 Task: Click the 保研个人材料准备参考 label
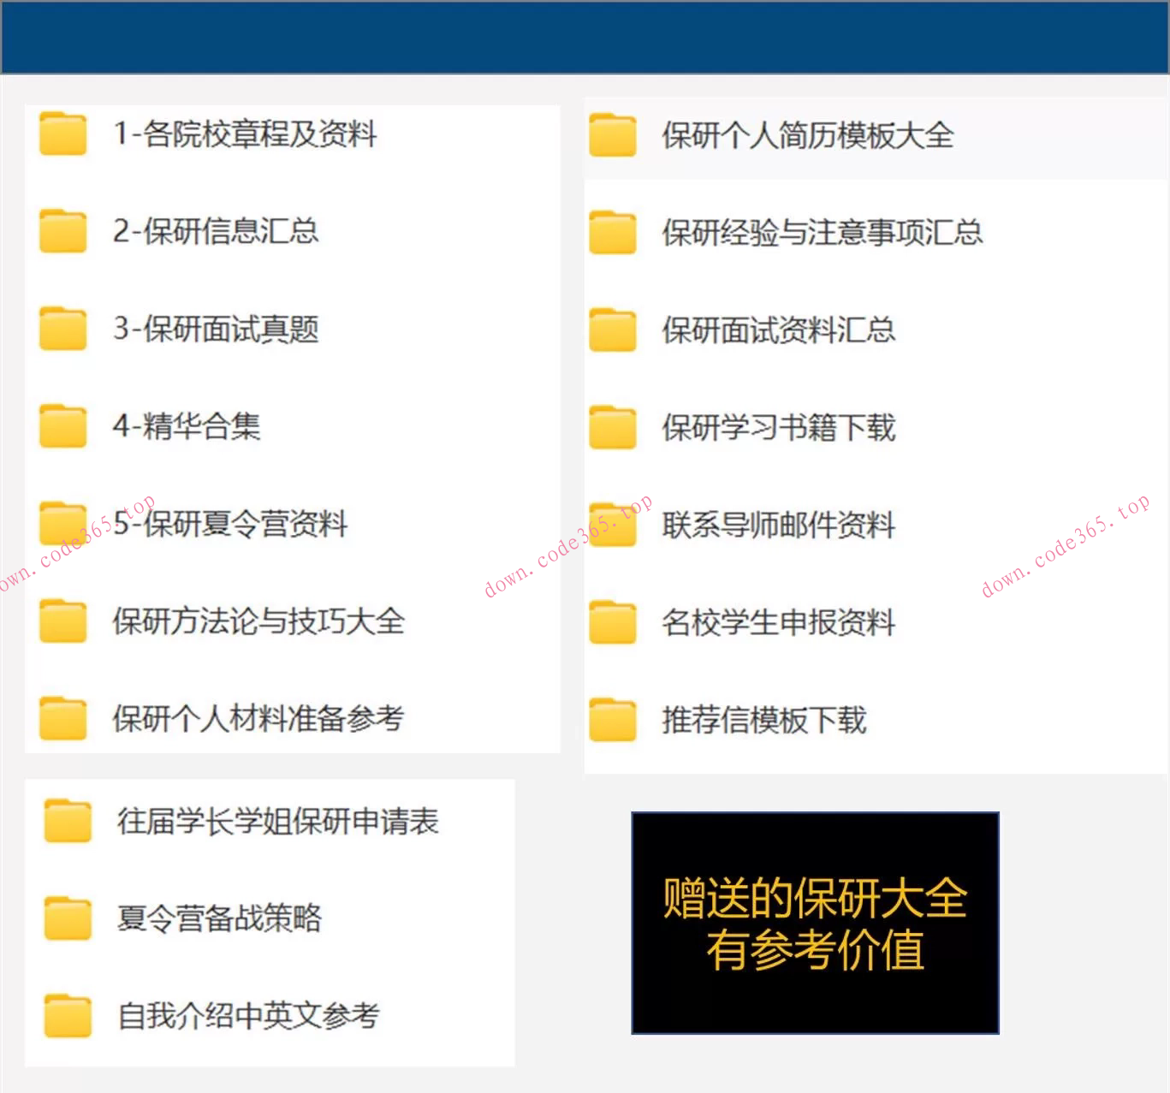point(258,720)
